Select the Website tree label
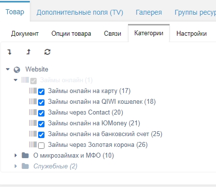 37,69
